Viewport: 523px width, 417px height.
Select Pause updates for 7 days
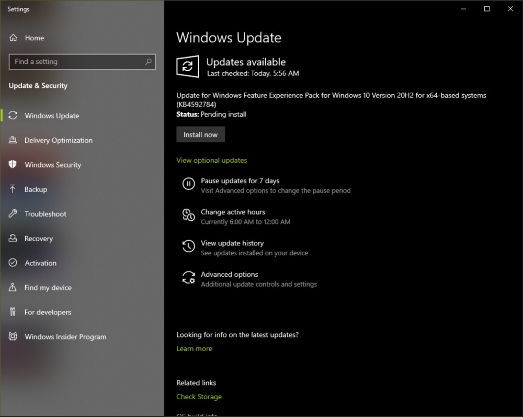click(x=240, y=181)
